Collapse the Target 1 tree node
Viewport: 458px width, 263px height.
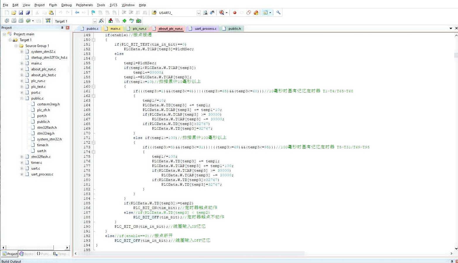[10, 40]
